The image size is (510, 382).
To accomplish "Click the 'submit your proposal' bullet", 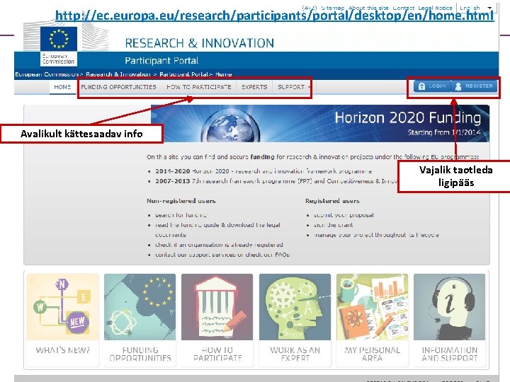I will pos(344,215).
